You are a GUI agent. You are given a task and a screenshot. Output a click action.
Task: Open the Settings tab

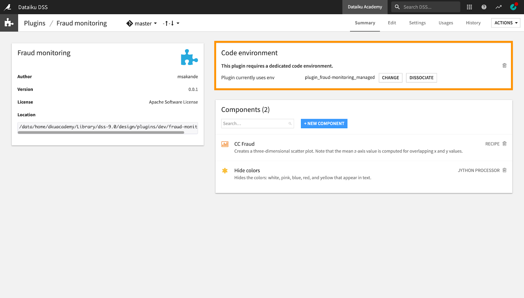417,23
